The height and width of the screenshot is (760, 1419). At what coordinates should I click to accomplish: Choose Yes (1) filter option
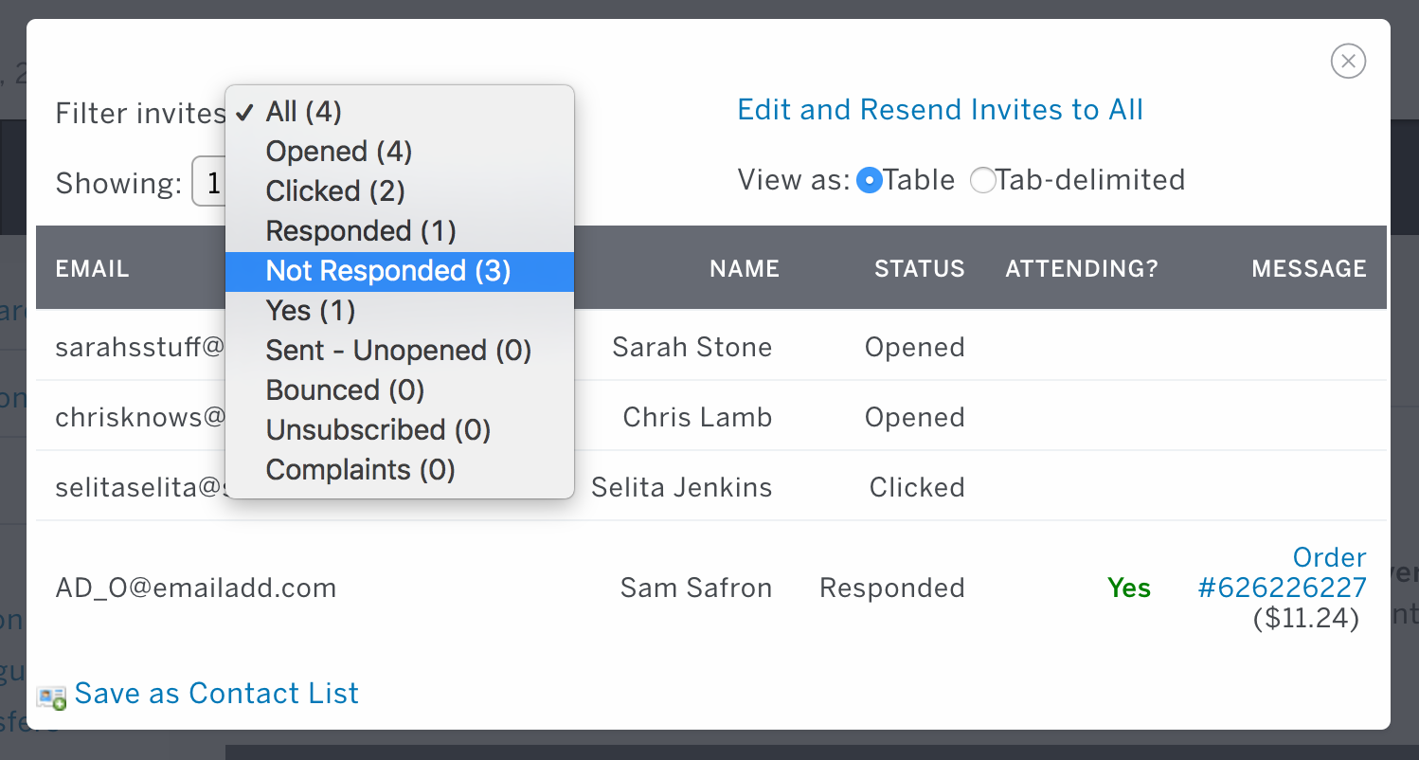tap(400, 311)
